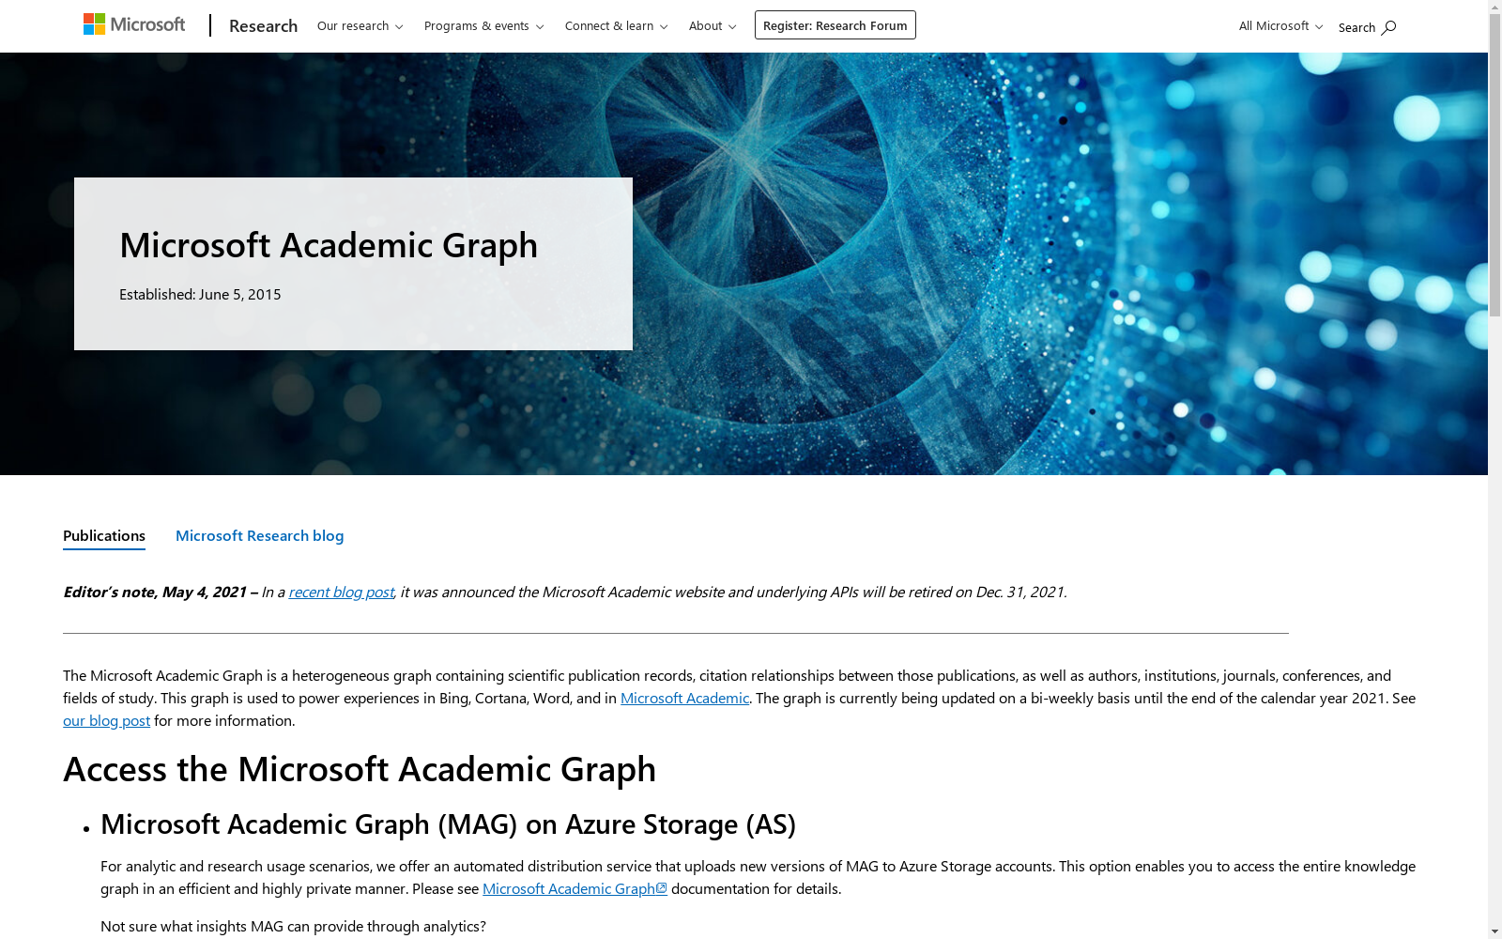Click Established: June 5, 2015 text
The image size is (1502, 939).
coord(200,294)
